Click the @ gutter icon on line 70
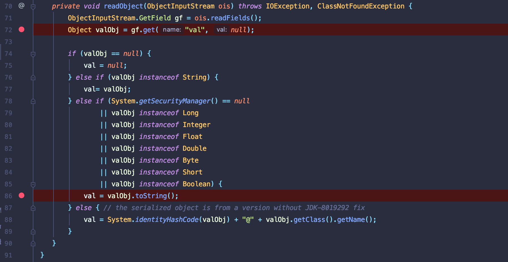 [21, 6]
